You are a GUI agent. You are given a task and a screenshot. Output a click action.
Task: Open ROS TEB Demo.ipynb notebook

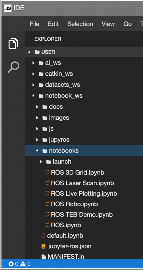pos(82,215)
